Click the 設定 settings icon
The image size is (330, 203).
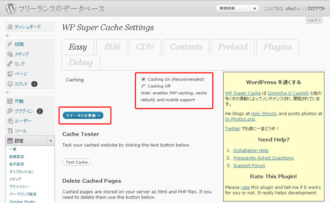10,140
